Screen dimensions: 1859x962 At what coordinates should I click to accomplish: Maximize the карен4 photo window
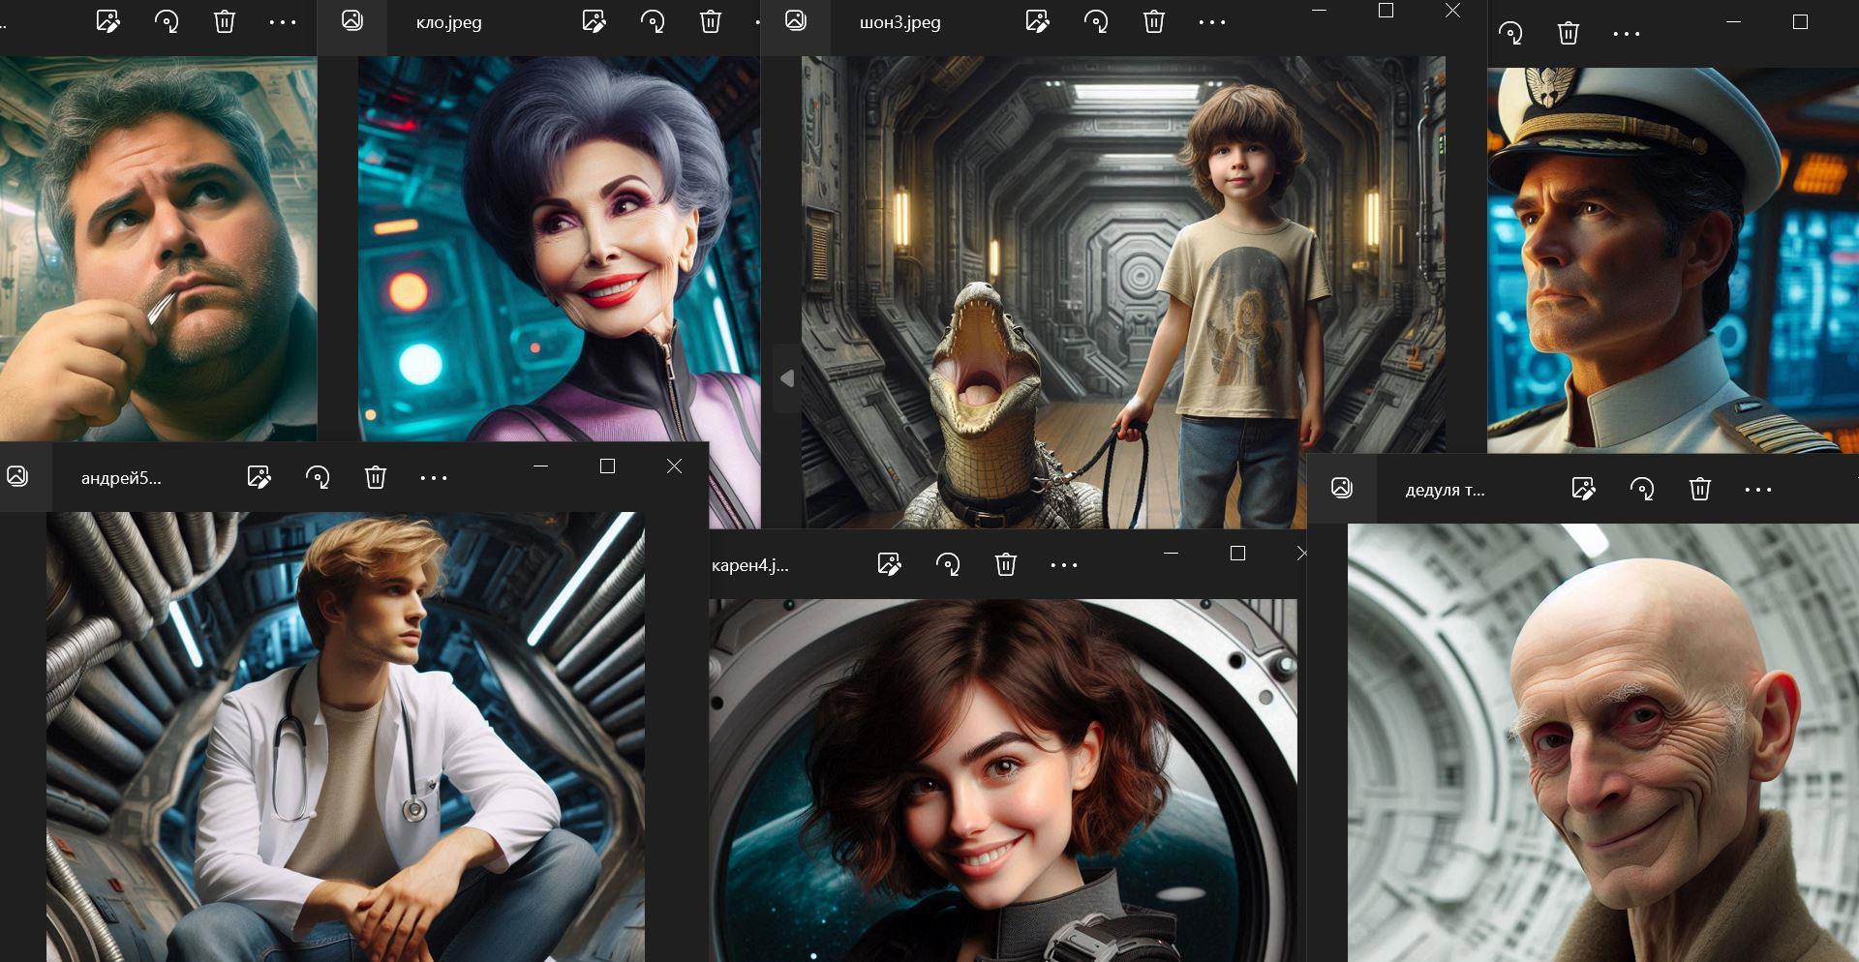pos(1237,554)
